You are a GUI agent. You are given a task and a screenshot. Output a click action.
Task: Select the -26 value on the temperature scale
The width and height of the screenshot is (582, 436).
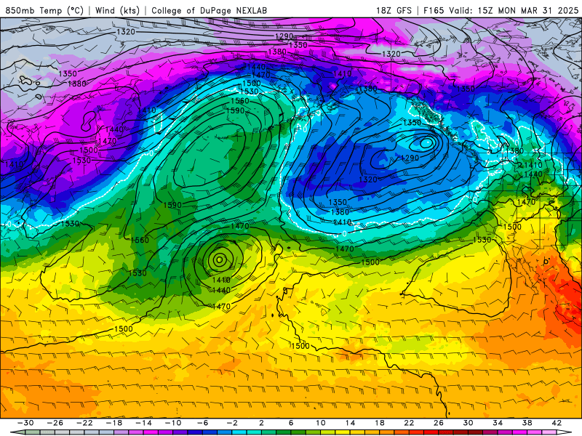[55, 423]
